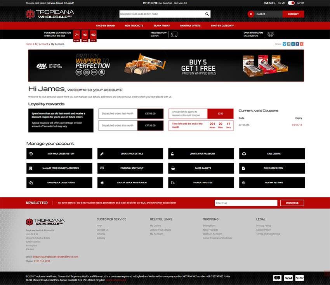The width and height of the screenshot is (330, 285).
Task: Click the Mastercard payment icon
Action: click(x=277, y=278)
